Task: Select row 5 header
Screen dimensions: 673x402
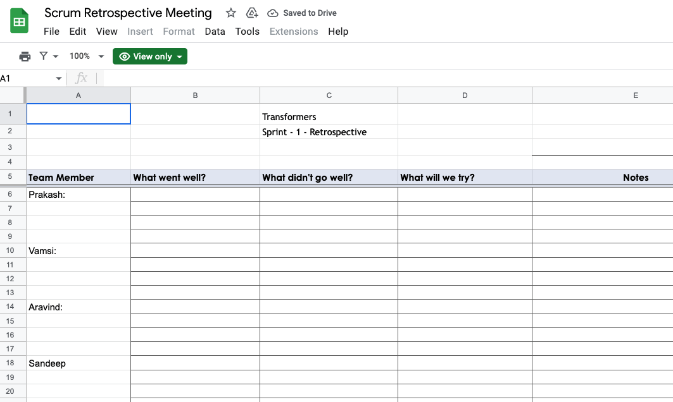Action: click(10, 178)
